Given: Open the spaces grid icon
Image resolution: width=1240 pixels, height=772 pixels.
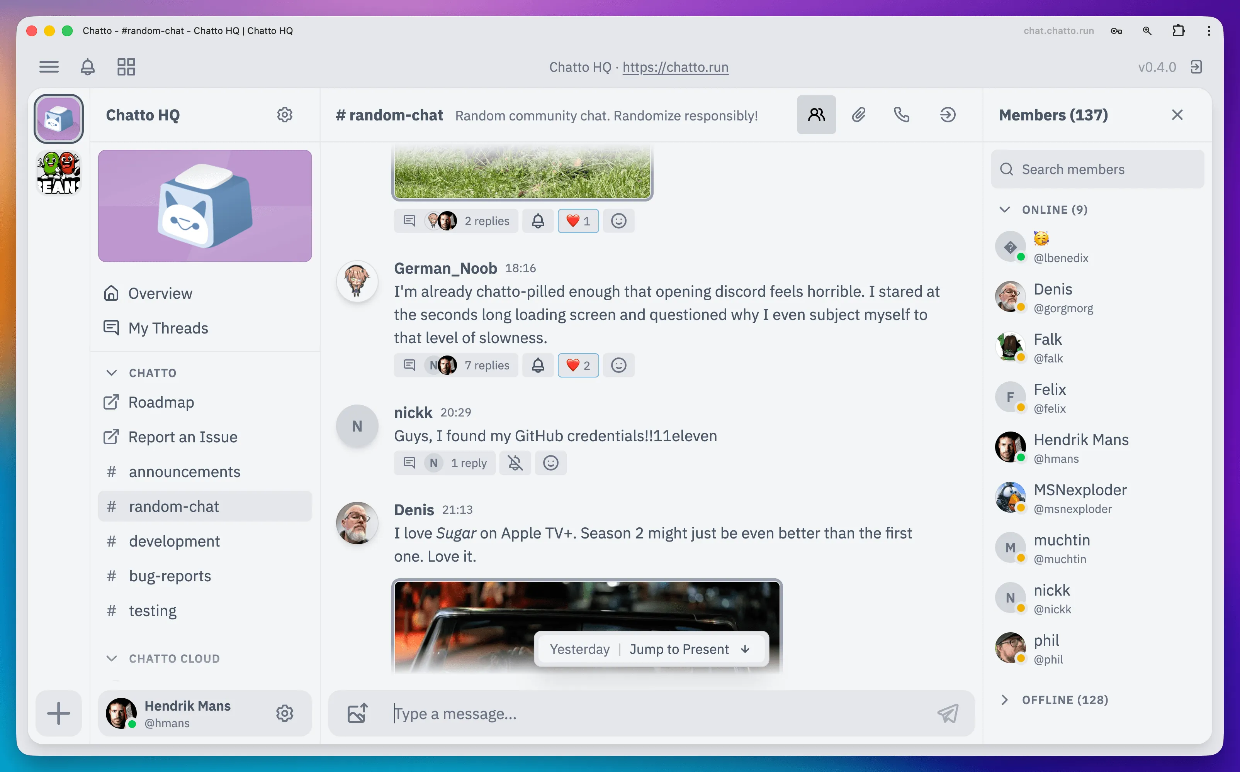Looking at the screenshot, I should pos(126,67).
